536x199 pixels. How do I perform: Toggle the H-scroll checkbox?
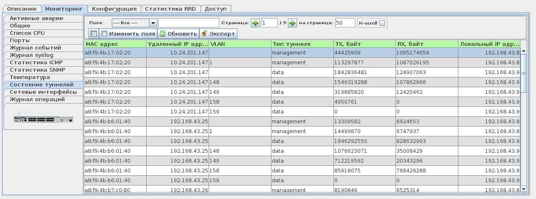coord(382,23)
